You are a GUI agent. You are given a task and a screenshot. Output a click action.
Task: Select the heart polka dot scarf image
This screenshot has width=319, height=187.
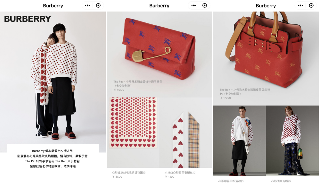click(x=133, y=123)
